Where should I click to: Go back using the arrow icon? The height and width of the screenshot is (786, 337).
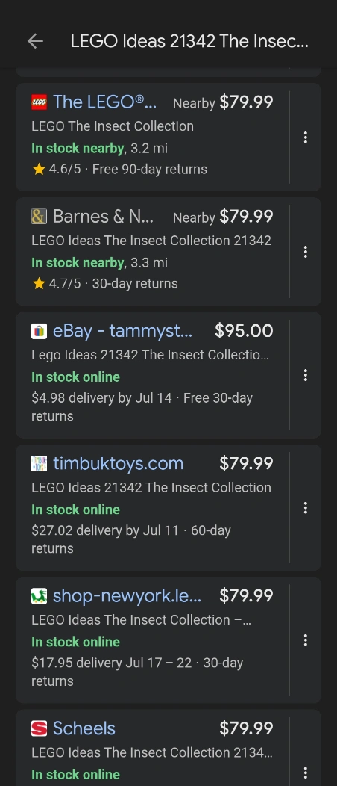tap(35, 41)
